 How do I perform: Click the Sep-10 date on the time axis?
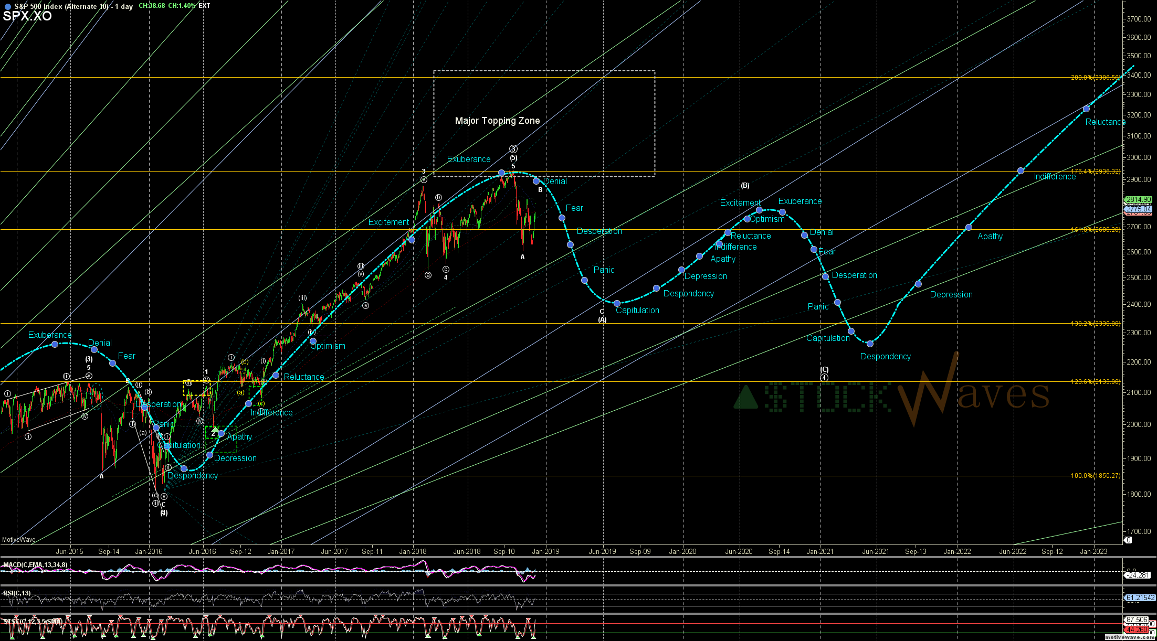click(504, 551)
